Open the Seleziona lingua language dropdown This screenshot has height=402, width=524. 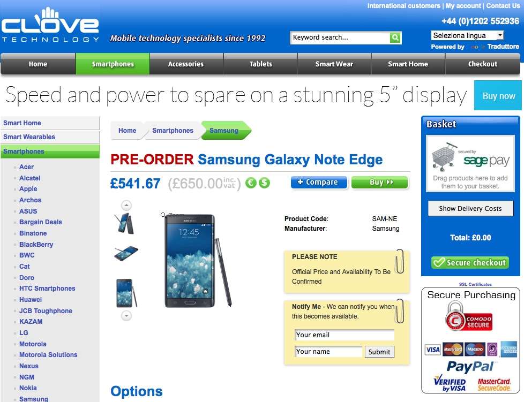467,35
